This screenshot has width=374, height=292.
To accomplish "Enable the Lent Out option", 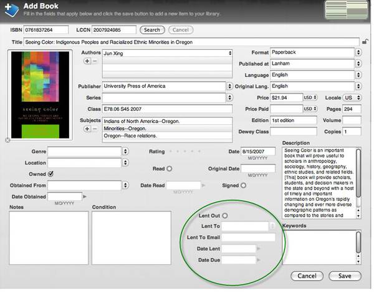I will (224, 215).
